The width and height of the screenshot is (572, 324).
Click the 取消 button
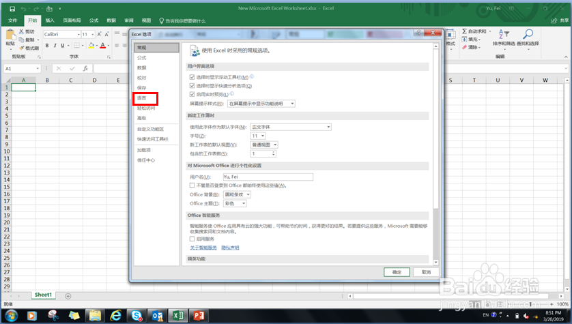(x=426, y=272)
